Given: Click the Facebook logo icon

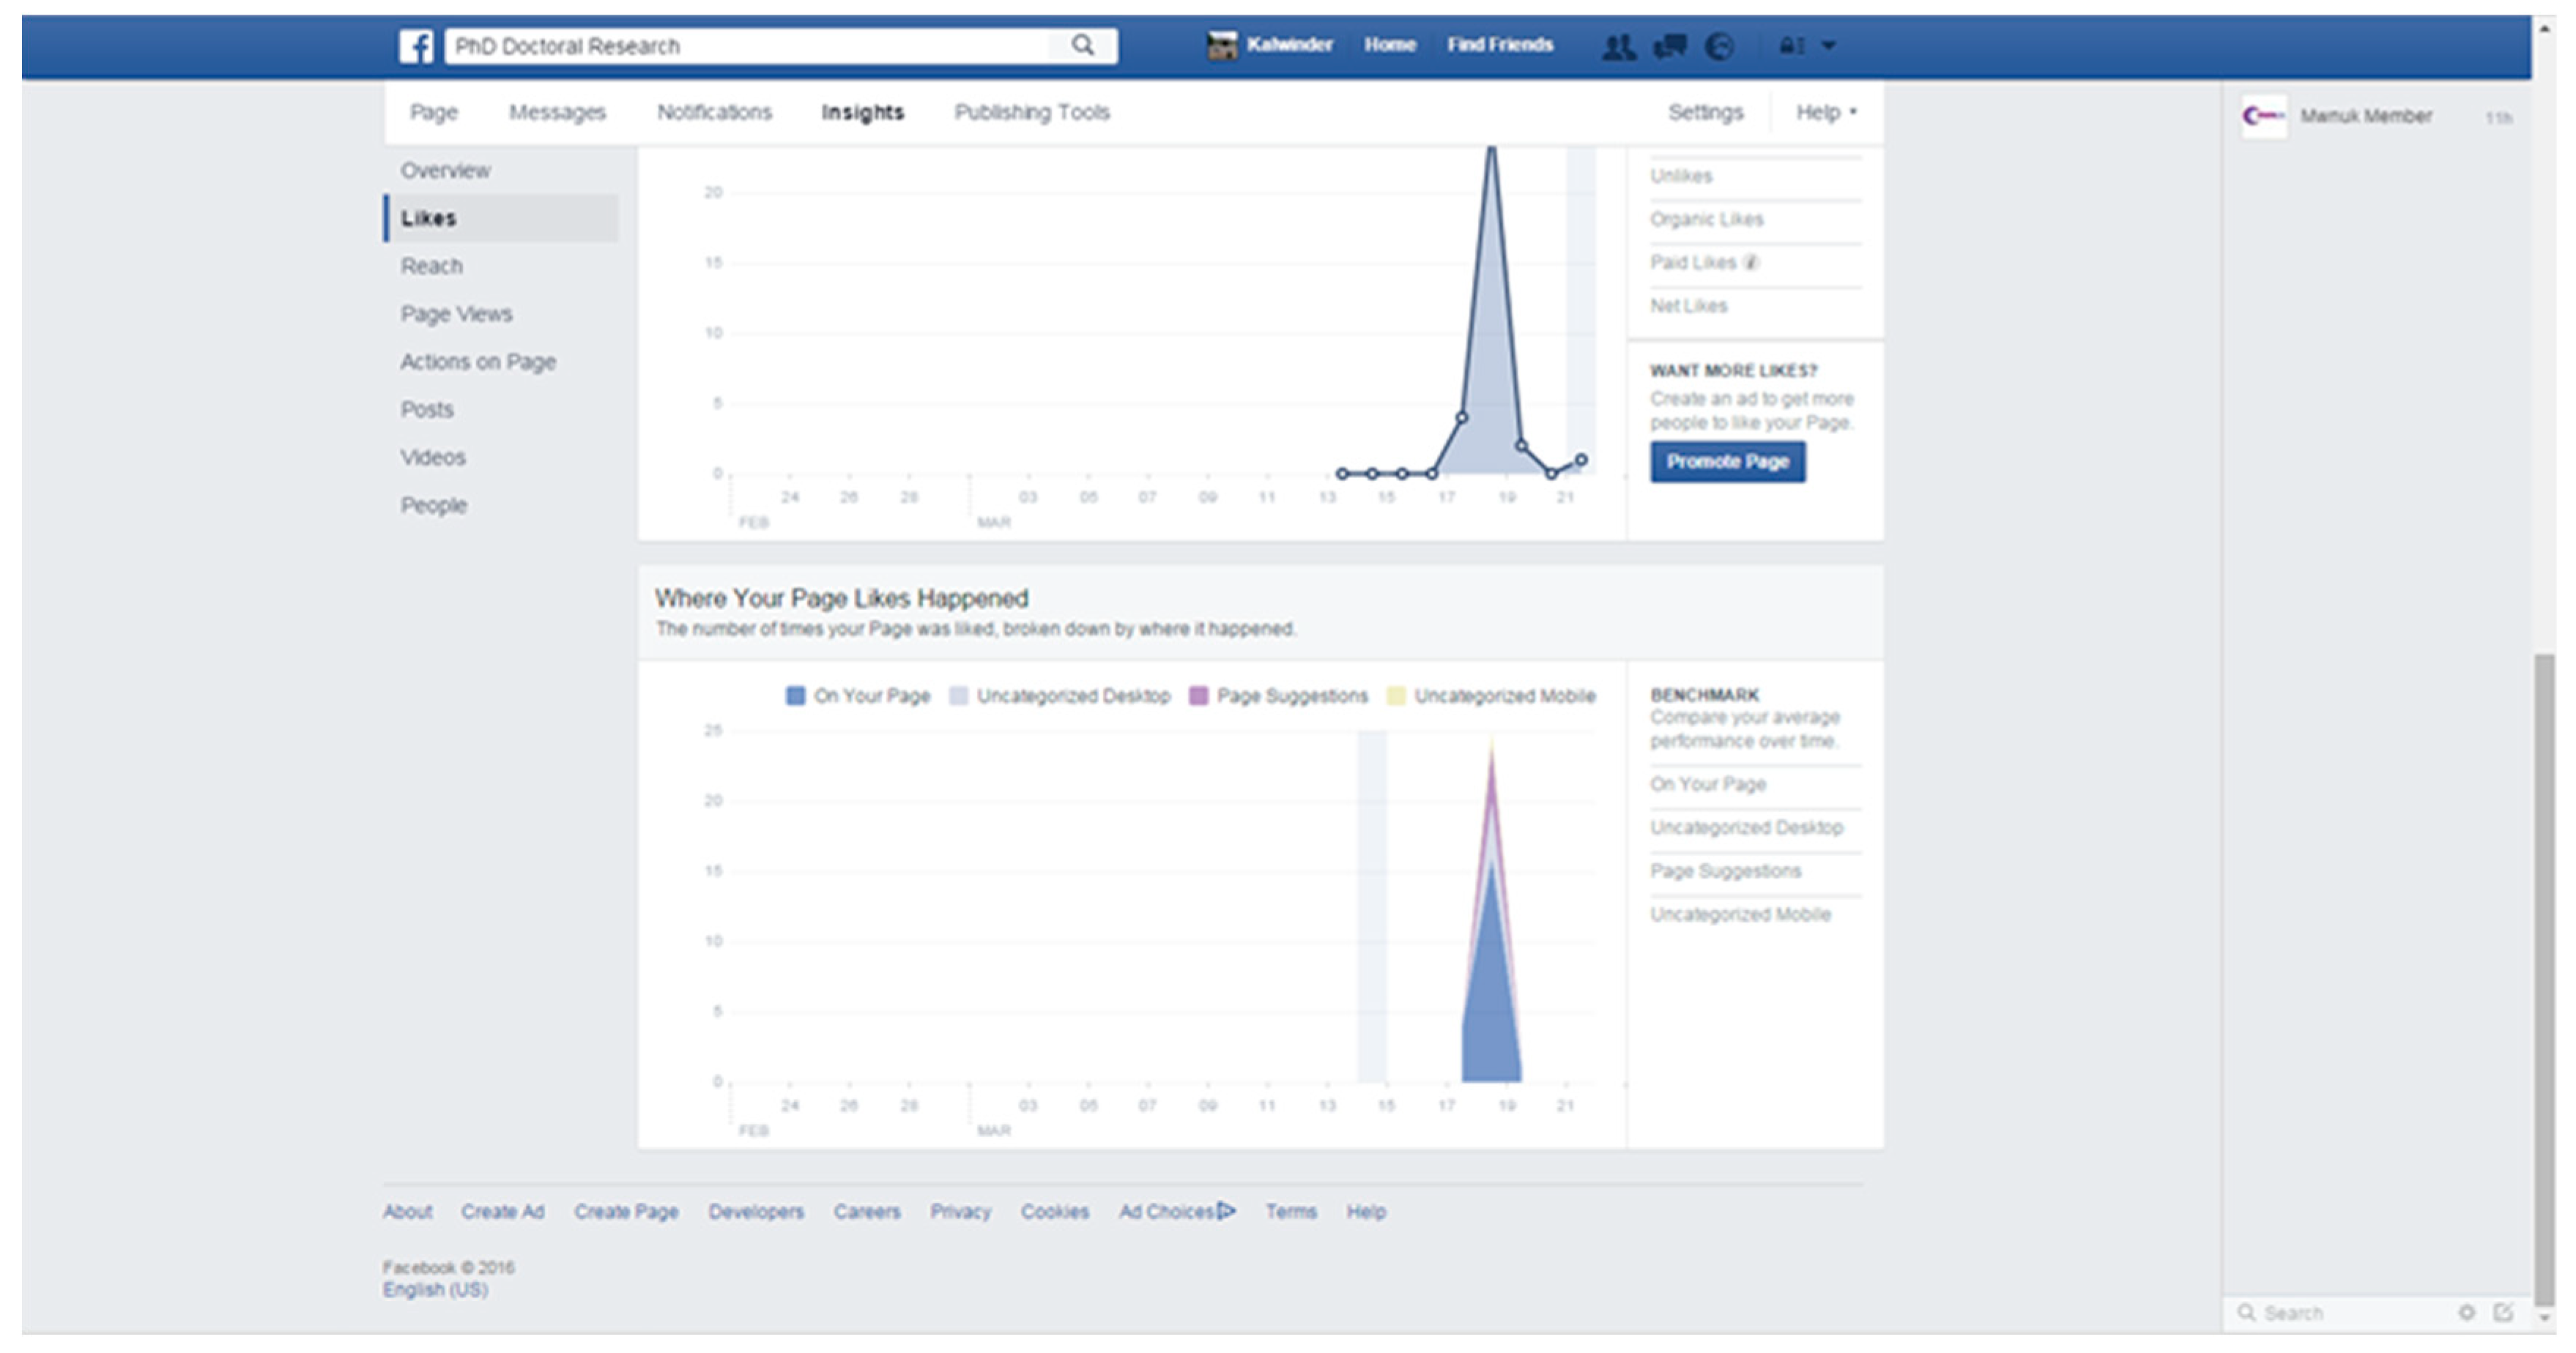Looking at the screenshot, I should pyautogui.click(x=416, y=46).
